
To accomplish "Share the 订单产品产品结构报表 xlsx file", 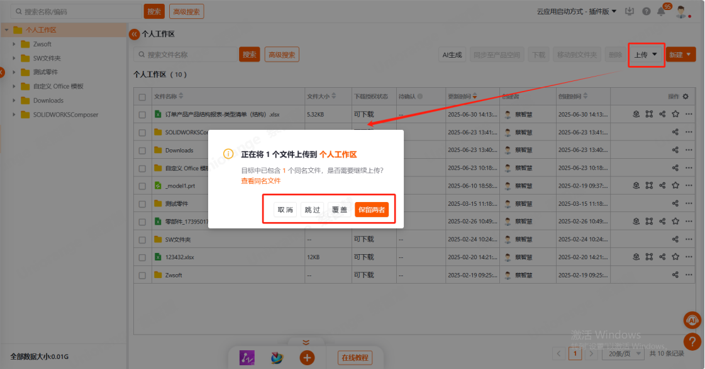I will point(662,114).
